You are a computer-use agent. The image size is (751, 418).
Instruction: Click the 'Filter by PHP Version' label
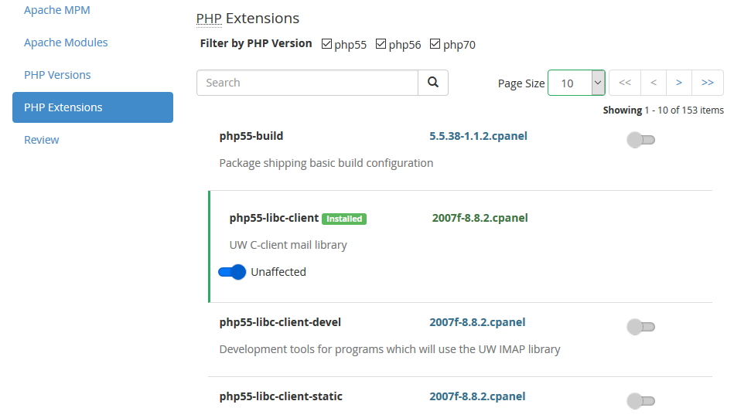coord(256,43)
